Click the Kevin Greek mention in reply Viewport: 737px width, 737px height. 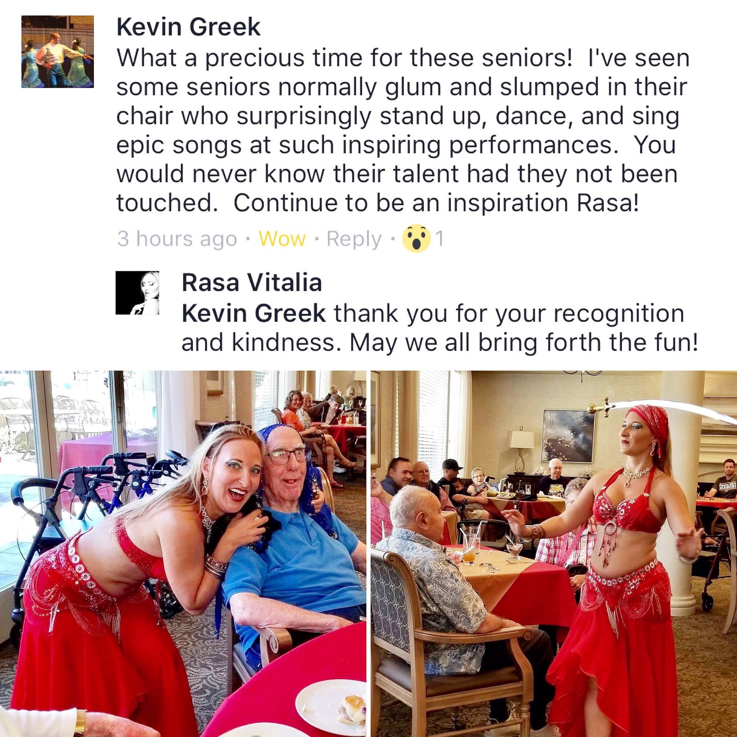coord(253,314)
